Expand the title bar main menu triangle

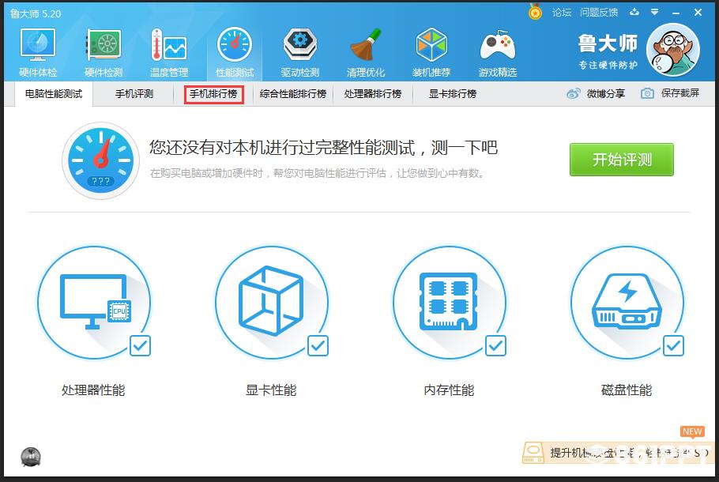pyautogui.click(x=655, y=13)
